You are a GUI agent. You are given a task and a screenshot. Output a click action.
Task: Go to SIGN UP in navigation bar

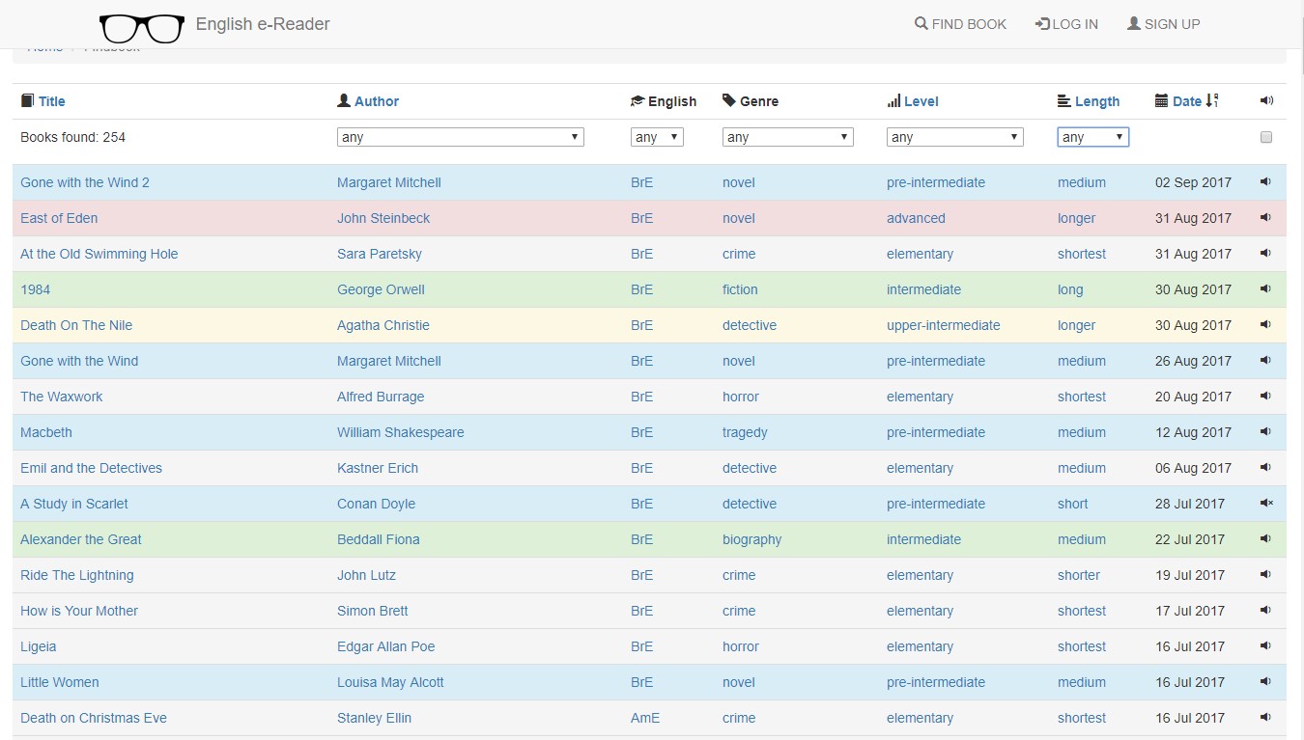coord(1163,24)
